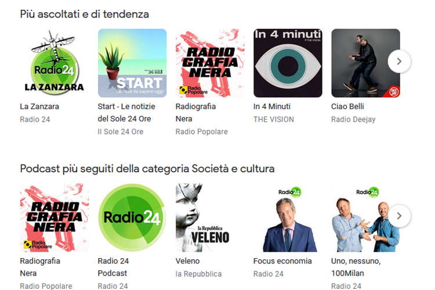Show next podcasts in Più ascoltati row
This screenshot has height=290, width=435.
click(399, 61)
